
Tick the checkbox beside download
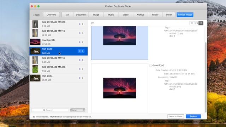(x=151, y=66)
